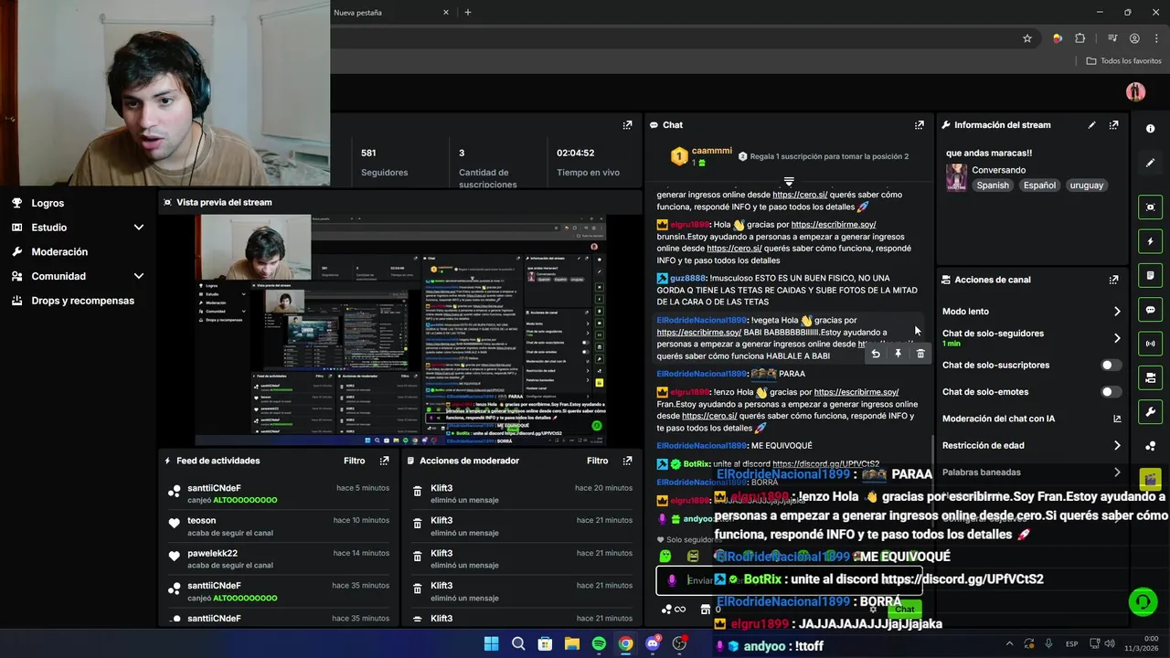Image resolution: width=1170 pixels, height=658 pixels.
Task: Open a new browser tab with plus
Action: click(468, 13)
